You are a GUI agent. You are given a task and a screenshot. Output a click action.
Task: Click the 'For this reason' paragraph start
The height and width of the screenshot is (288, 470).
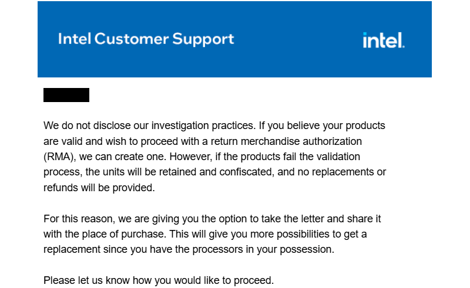click(79, 219)
